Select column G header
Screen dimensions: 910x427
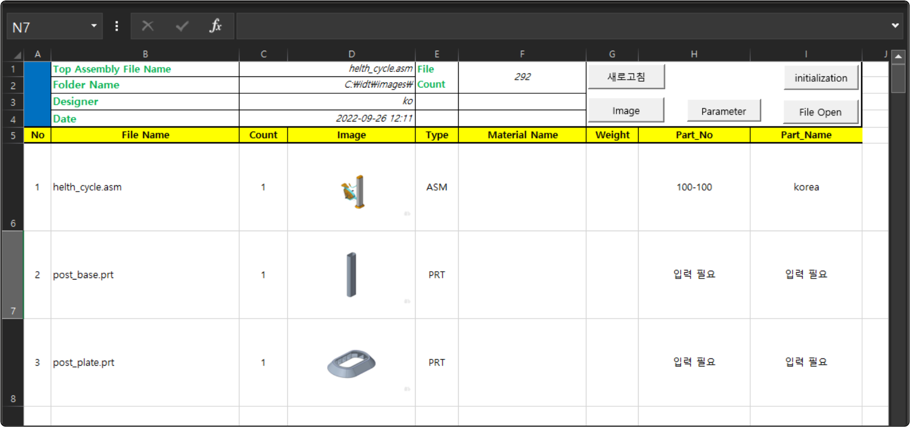click(x=612, y=54)
